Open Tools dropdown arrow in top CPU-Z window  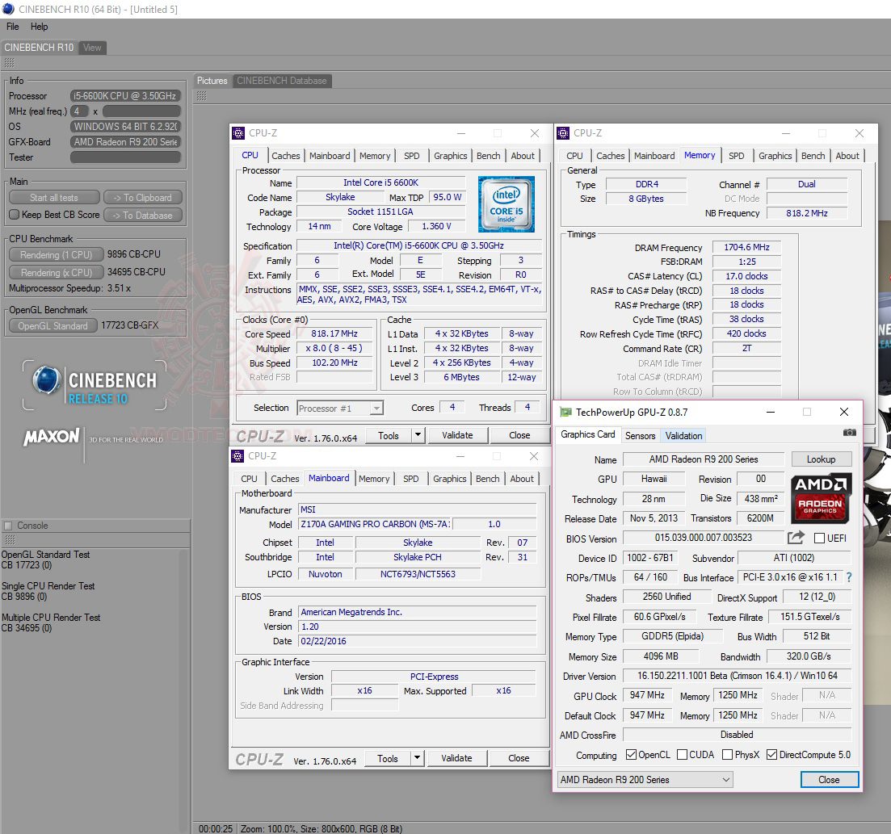(x=418, y=435)
